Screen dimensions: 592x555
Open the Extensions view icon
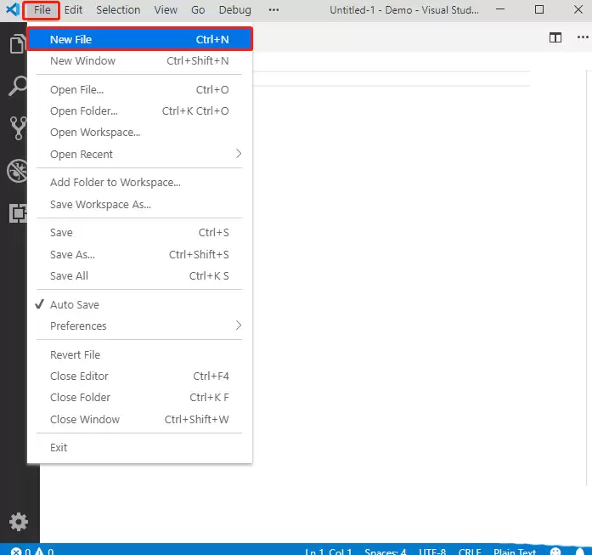[x=17, y=213]
